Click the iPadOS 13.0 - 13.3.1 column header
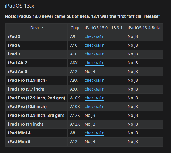This screenshot has height=153, width=171. 104,28
